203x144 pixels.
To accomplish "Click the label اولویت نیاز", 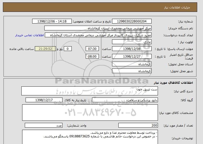I will (185, 42).
